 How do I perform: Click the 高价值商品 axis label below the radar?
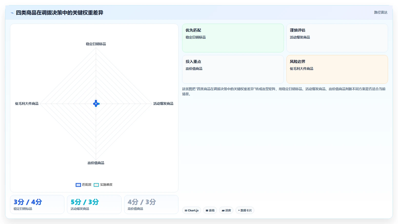[x=96, y=163]
